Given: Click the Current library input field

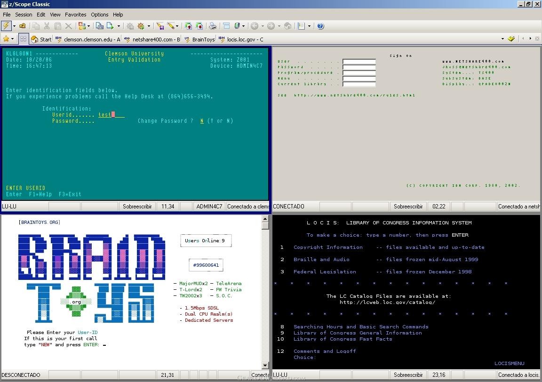Looking at the screenshot, I should click(x=359, y=84).
